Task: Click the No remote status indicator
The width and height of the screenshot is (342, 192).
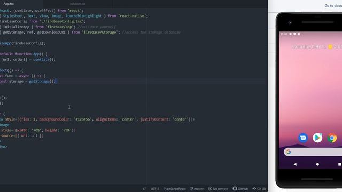Action: (x=218, y=189)
